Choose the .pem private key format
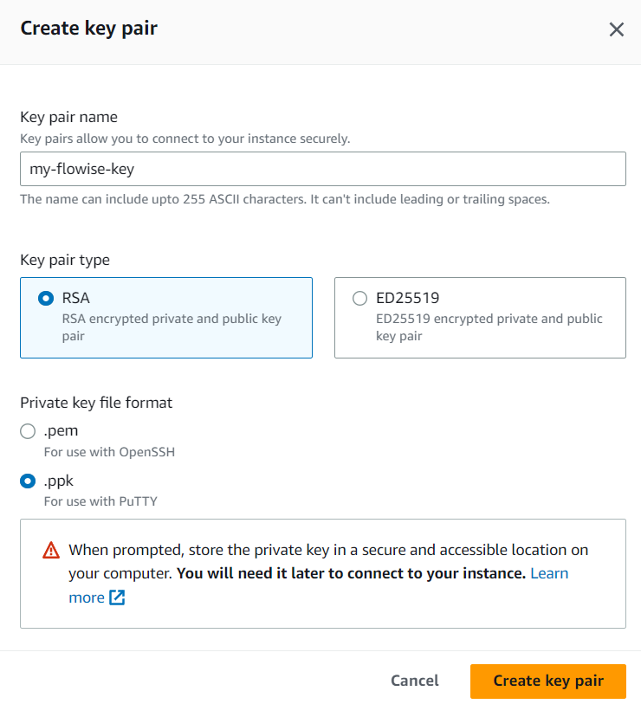Screen dimensions: 641x704 coord(28,430)
